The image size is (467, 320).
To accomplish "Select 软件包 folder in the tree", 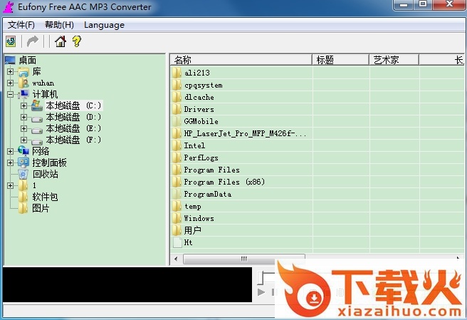I will point(46,197).
